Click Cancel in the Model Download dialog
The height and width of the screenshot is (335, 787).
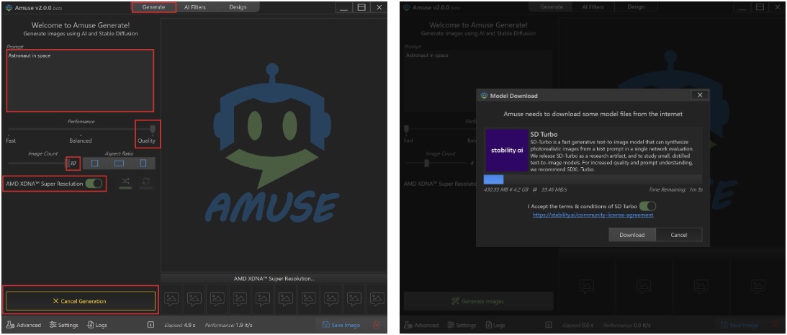point(679,235)
